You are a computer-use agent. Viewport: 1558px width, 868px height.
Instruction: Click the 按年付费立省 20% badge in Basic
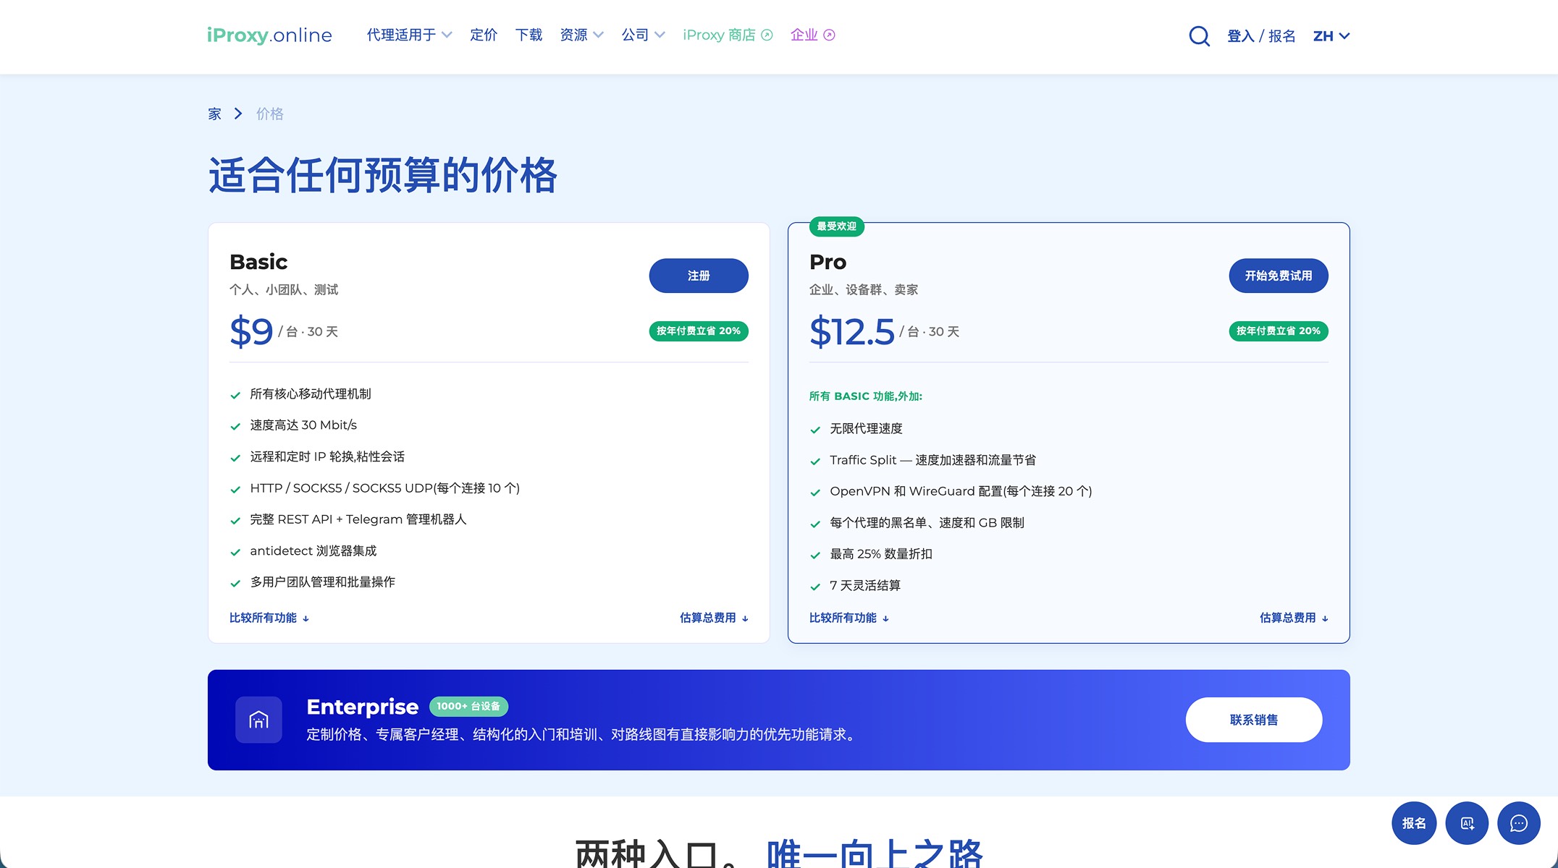(699, 331)
